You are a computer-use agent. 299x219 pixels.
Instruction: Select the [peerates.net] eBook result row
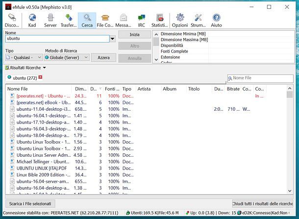click(x=146, y=102)
